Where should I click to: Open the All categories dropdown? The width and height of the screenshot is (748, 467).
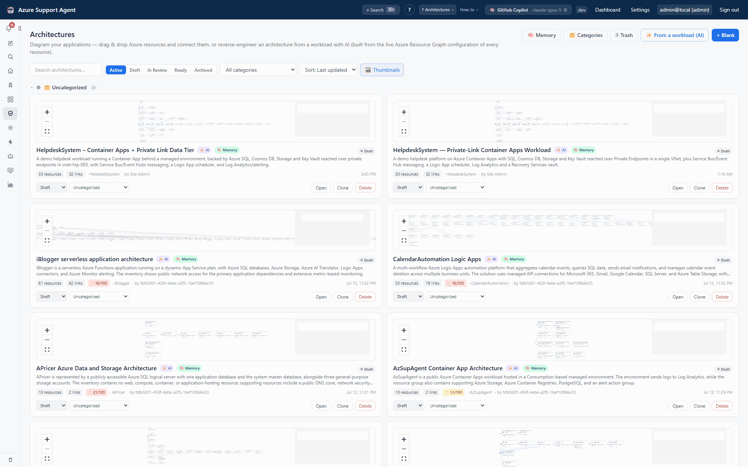pos(258,70)
